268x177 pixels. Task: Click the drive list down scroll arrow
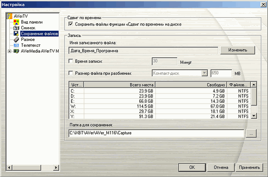pyautogui.click(x=254, y=116)
